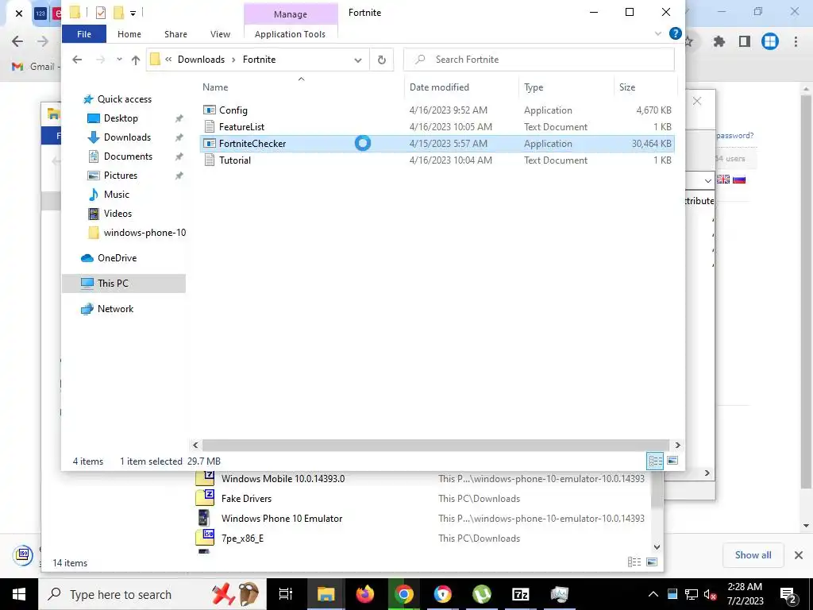Open uTorrent from the taskbar

click(x=482, y=594)
